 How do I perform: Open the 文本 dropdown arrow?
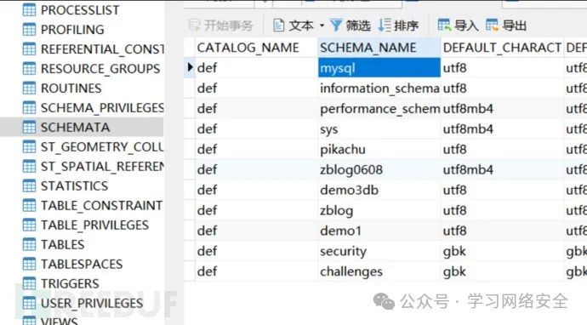[x=322, y=26]
